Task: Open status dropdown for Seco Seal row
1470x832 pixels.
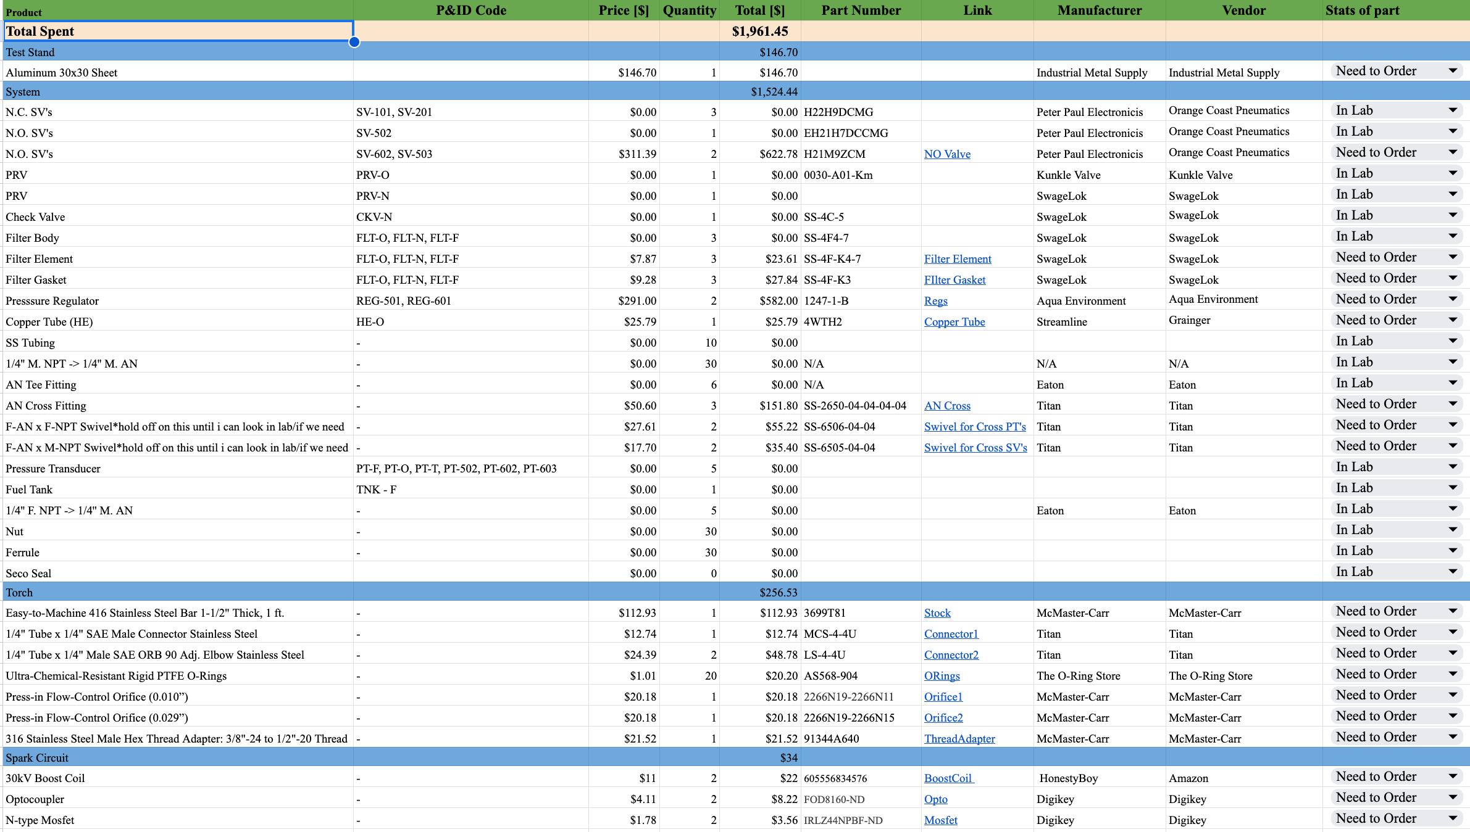Action: [1453, 572]
